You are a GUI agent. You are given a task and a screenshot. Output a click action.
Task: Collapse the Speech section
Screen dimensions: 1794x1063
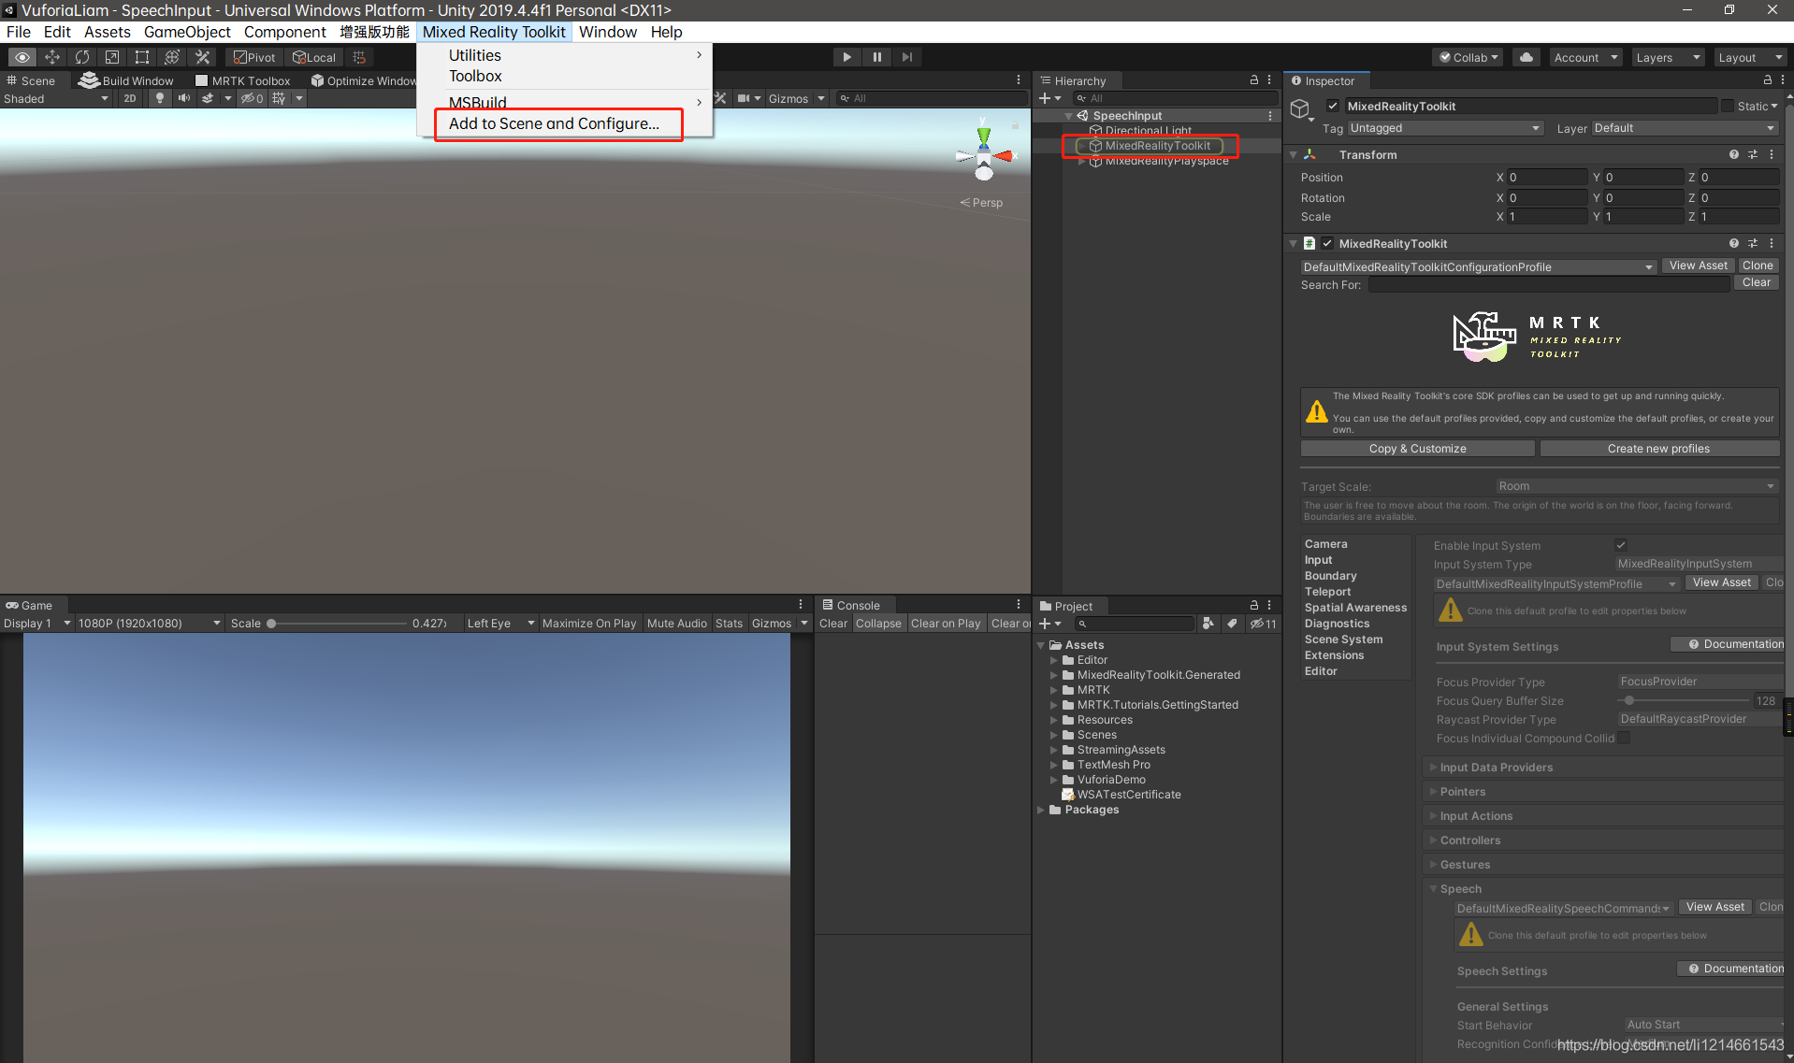click(1433, 889)
